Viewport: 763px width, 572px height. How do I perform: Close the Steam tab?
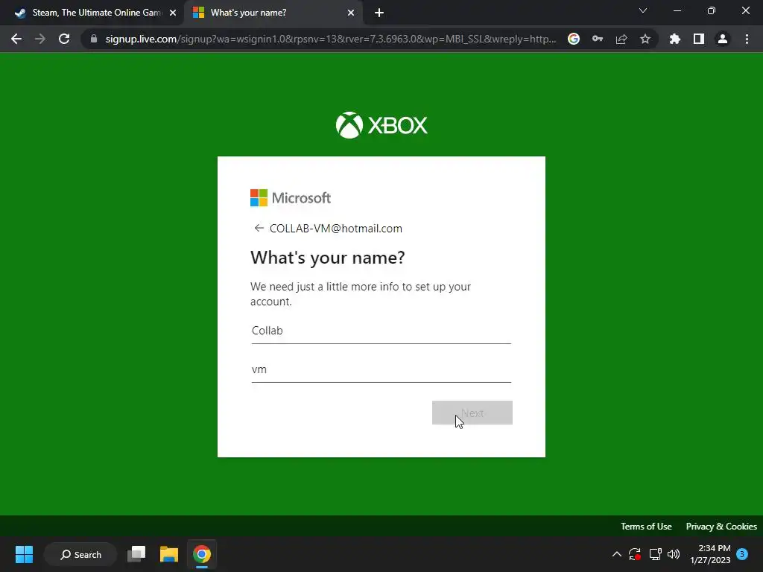173,13
